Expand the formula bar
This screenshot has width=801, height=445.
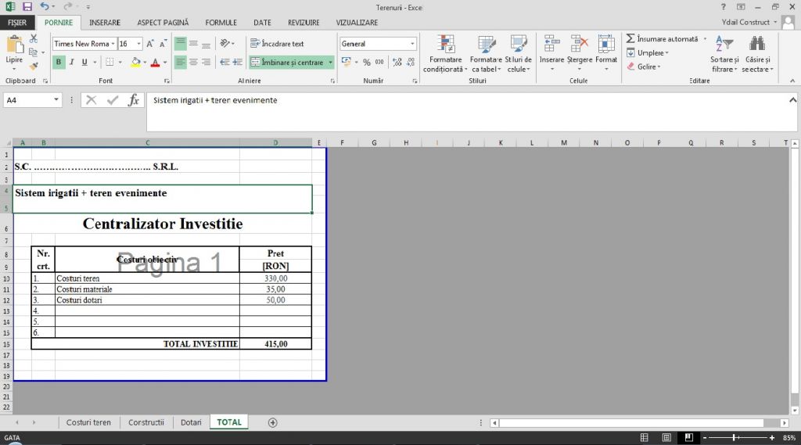point(792,100)
